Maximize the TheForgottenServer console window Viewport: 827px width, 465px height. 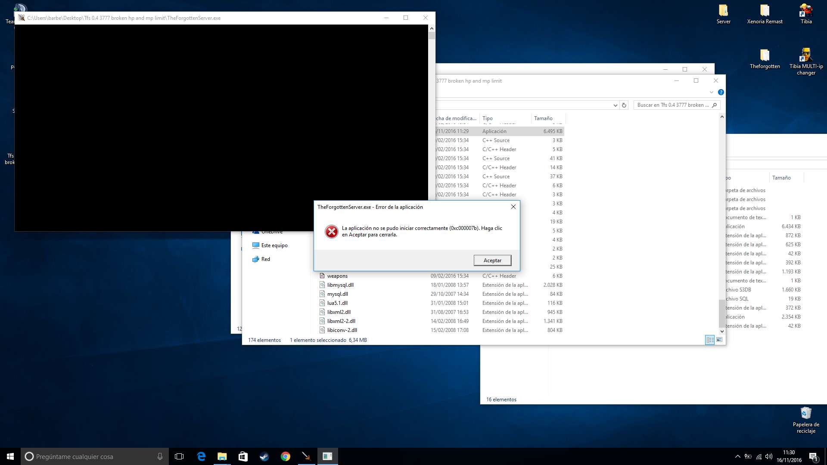tap(405, 18)
